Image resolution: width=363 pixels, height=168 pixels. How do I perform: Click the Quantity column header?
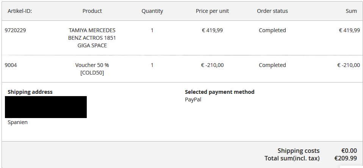click(152, 11)
